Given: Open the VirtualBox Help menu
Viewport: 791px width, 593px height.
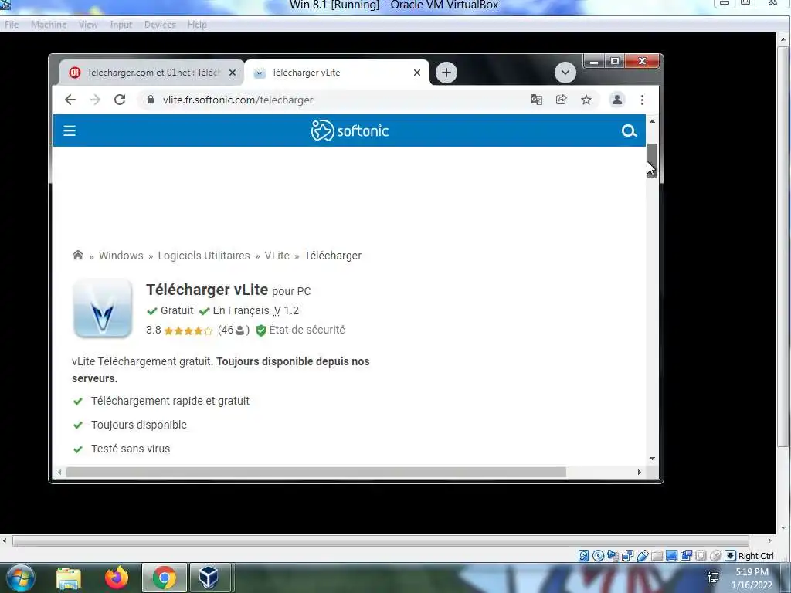Looking at the screenshot, I should click(197, 24).
